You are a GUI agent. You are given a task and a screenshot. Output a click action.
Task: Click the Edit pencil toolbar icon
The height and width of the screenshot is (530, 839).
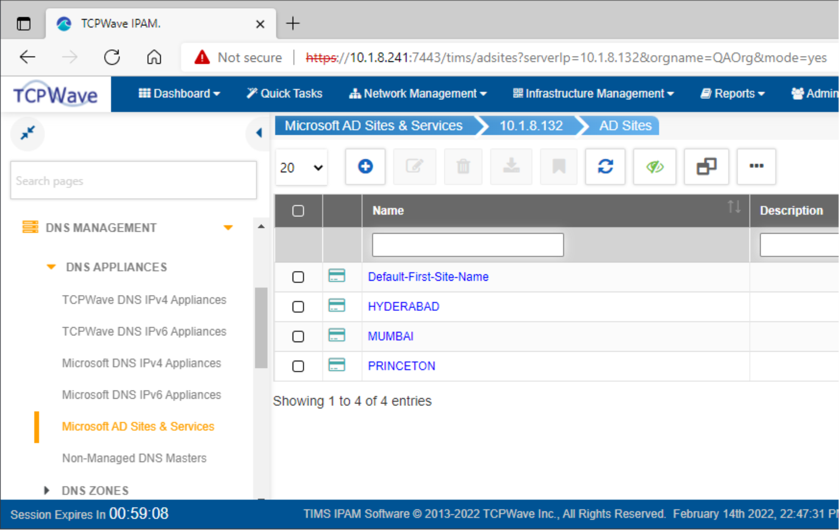414,167
